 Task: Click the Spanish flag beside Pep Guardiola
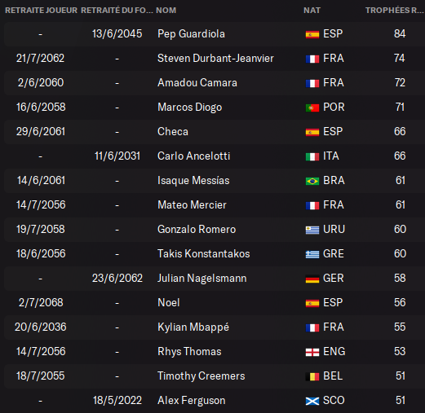[312, 34]
